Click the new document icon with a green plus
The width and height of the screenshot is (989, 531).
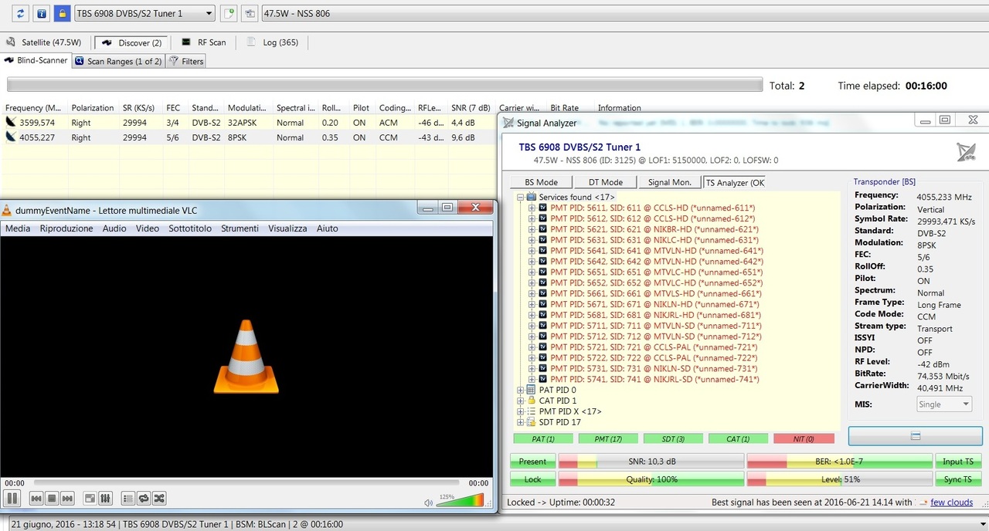[229, 13]
